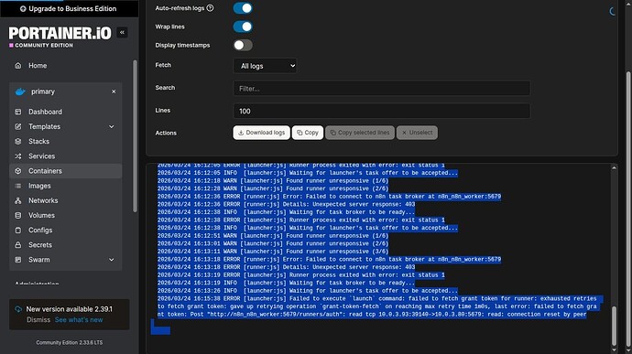Screen dimensions: 632x354
Task: Expand the Templates submenu chevron
Action: click(x=111, y=126)
